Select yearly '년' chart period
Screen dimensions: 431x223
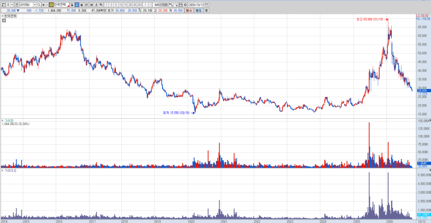[86, 5]
